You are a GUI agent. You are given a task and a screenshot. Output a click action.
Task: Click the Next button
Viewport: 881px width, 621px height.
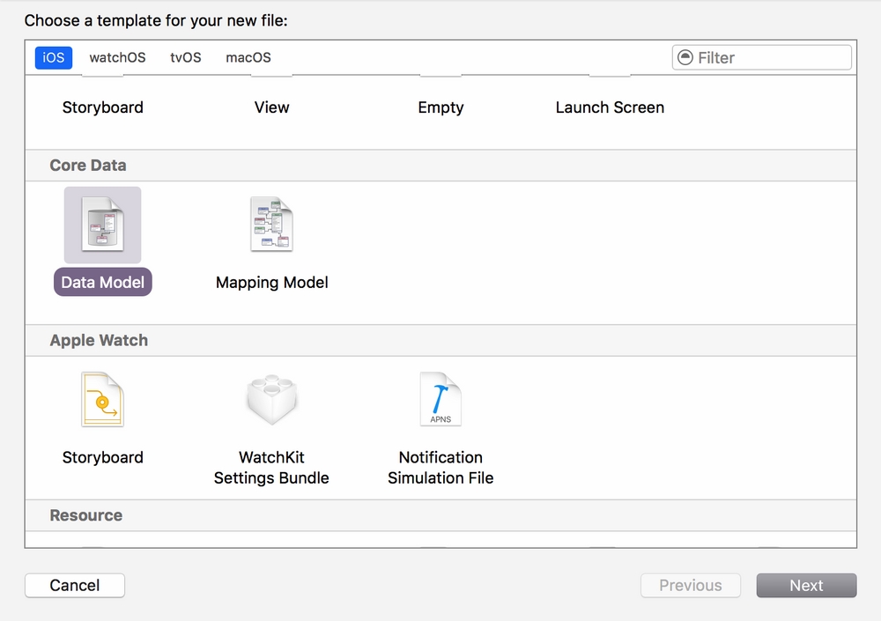pyautogui.click(x=806, y=586)
